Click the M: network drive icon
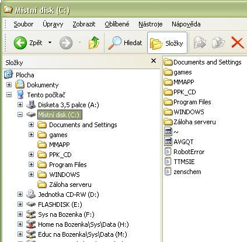This screenshot has width=247, height=242. pos(31,234)
